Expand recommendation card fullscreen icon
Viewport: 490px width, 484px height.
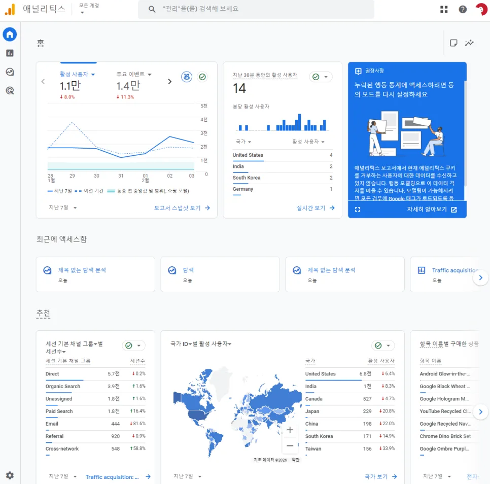point(358,210)
